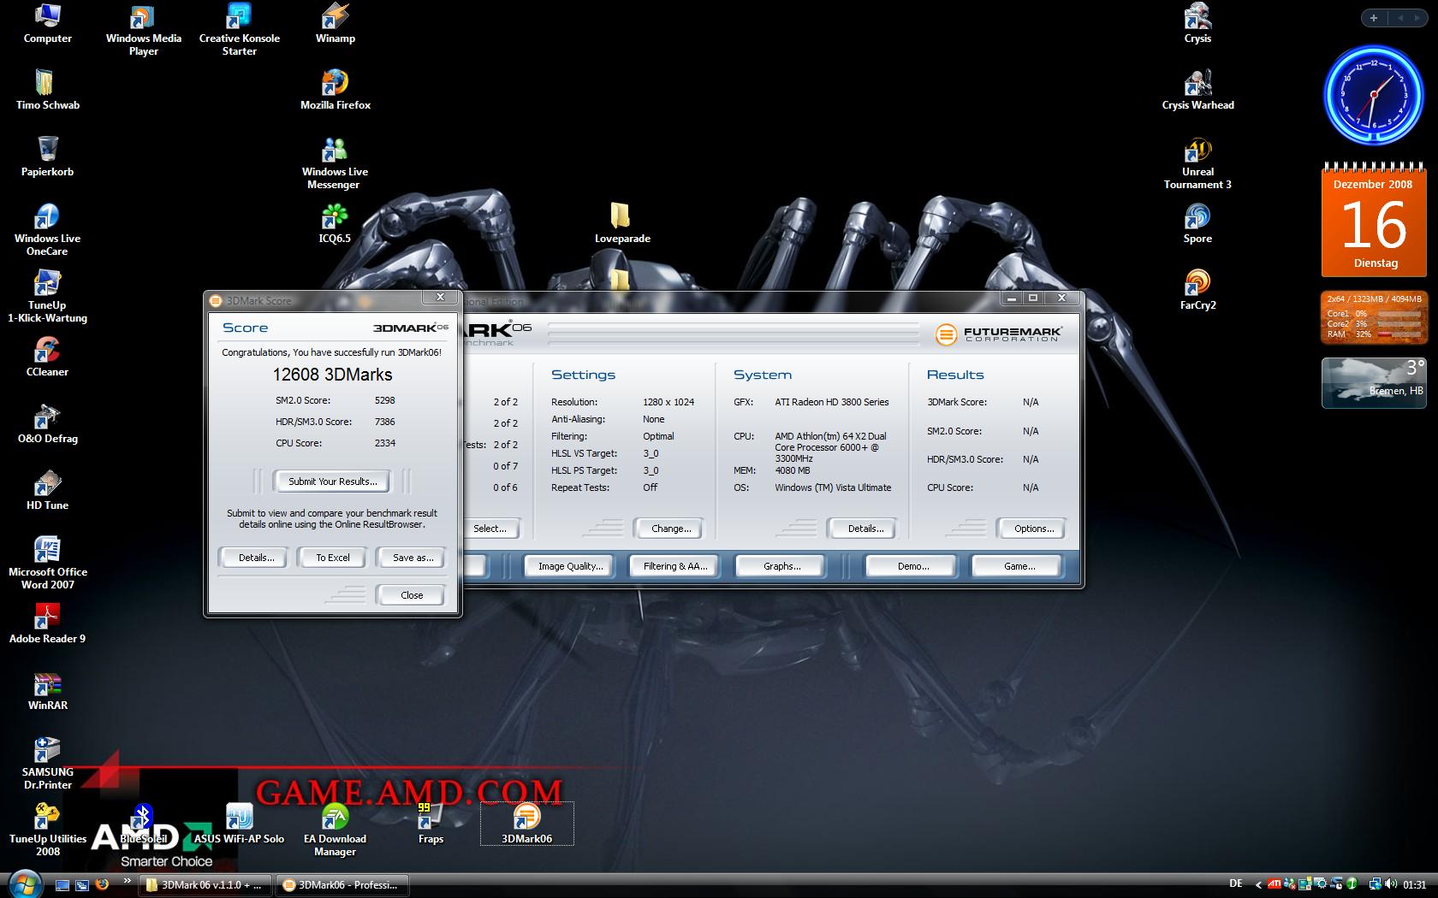Screen dimensions: 1438x898
Task: Open the Fraps desktop shortcut
Action: point(431,824)
